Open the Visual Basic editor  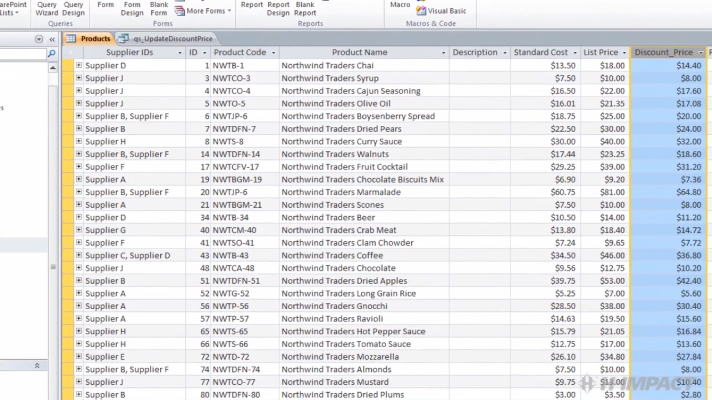coord(442,10)
